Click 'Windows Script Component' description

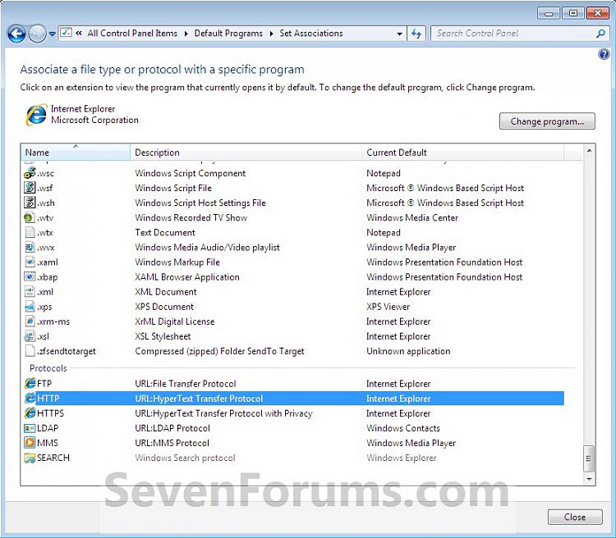click(191, 173)
